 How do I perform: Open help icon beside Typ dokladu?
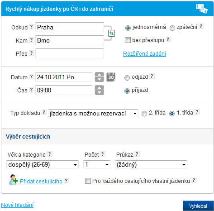[x=44, y=112]
